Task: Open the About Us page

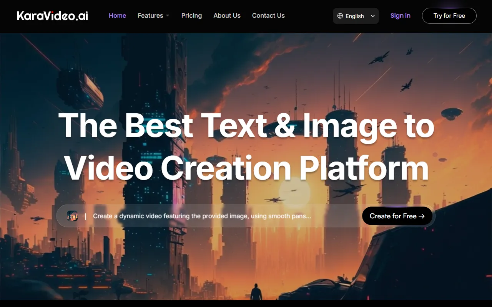Action: [227, 16]
